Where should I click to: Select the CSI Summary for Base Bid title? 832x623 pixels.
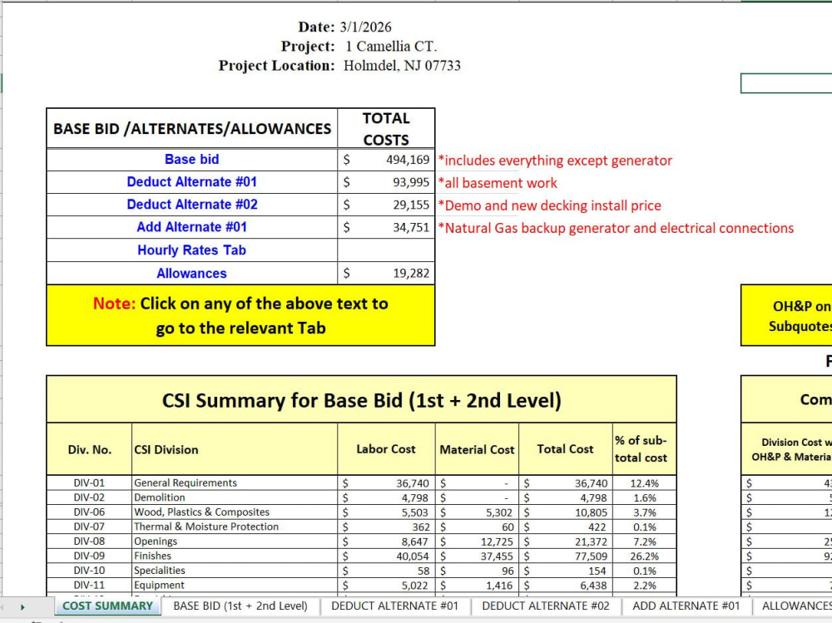[361, 399]
